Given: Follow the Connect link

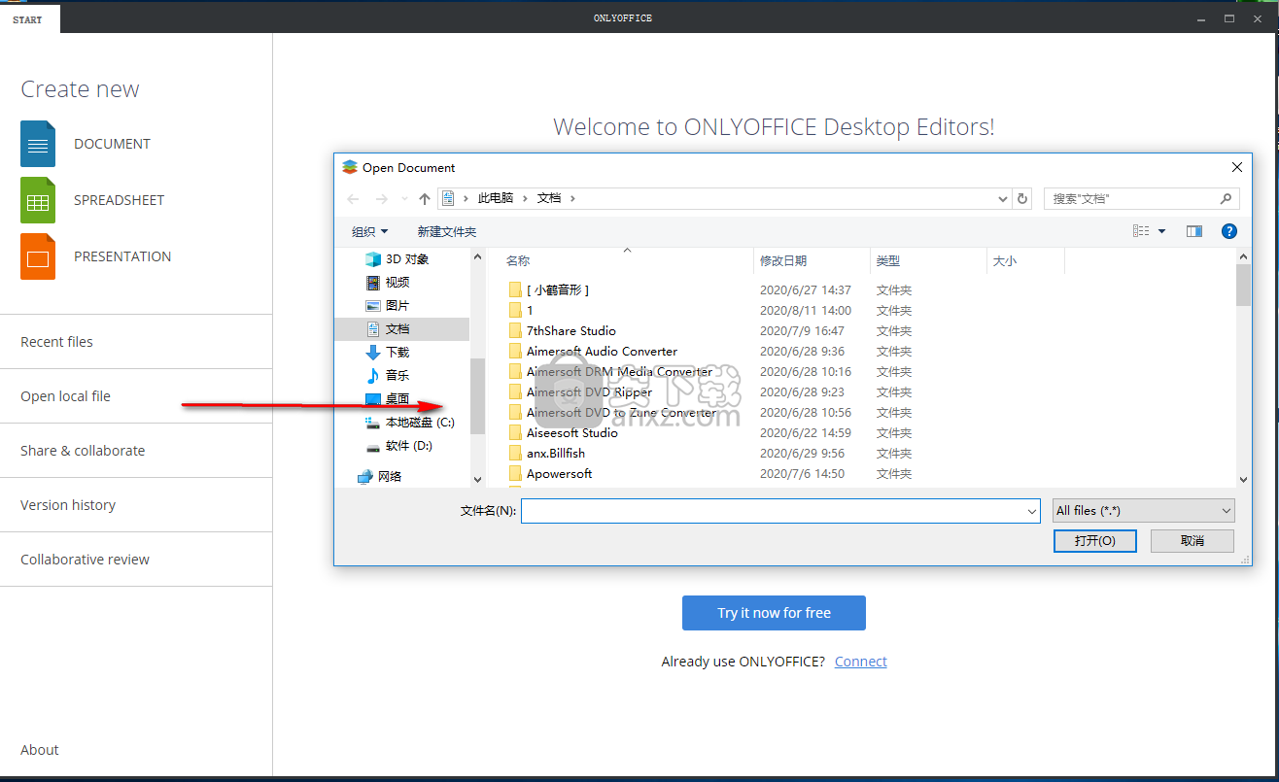Looking at the screenshot, I should 861,662.
